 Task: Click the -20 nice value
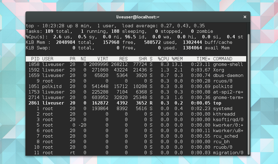click(x=82, y=125)
